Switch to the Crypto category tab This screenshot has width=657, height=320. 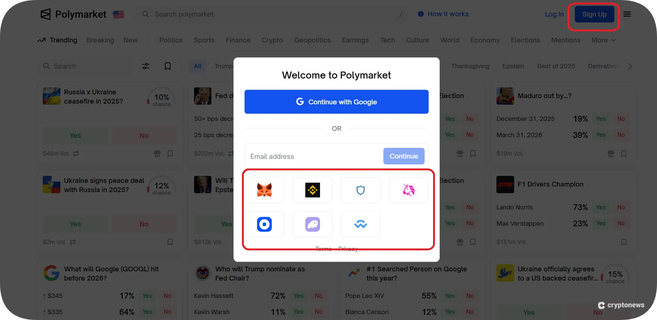[x=272, y=40]
